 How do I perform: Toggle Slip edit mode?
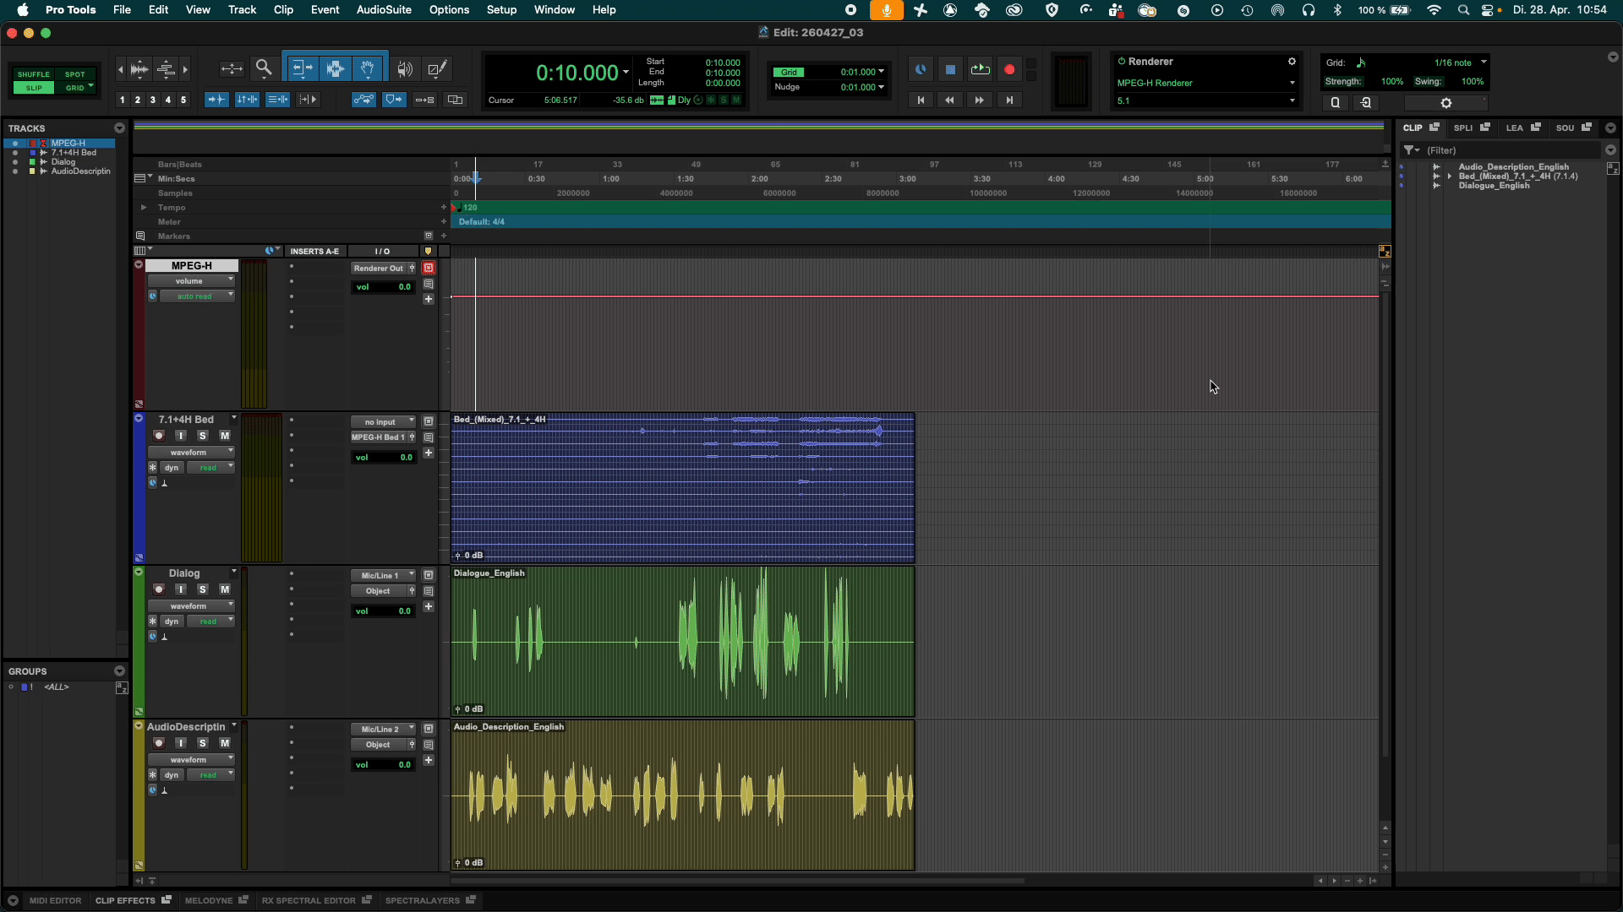pos(34,88)
